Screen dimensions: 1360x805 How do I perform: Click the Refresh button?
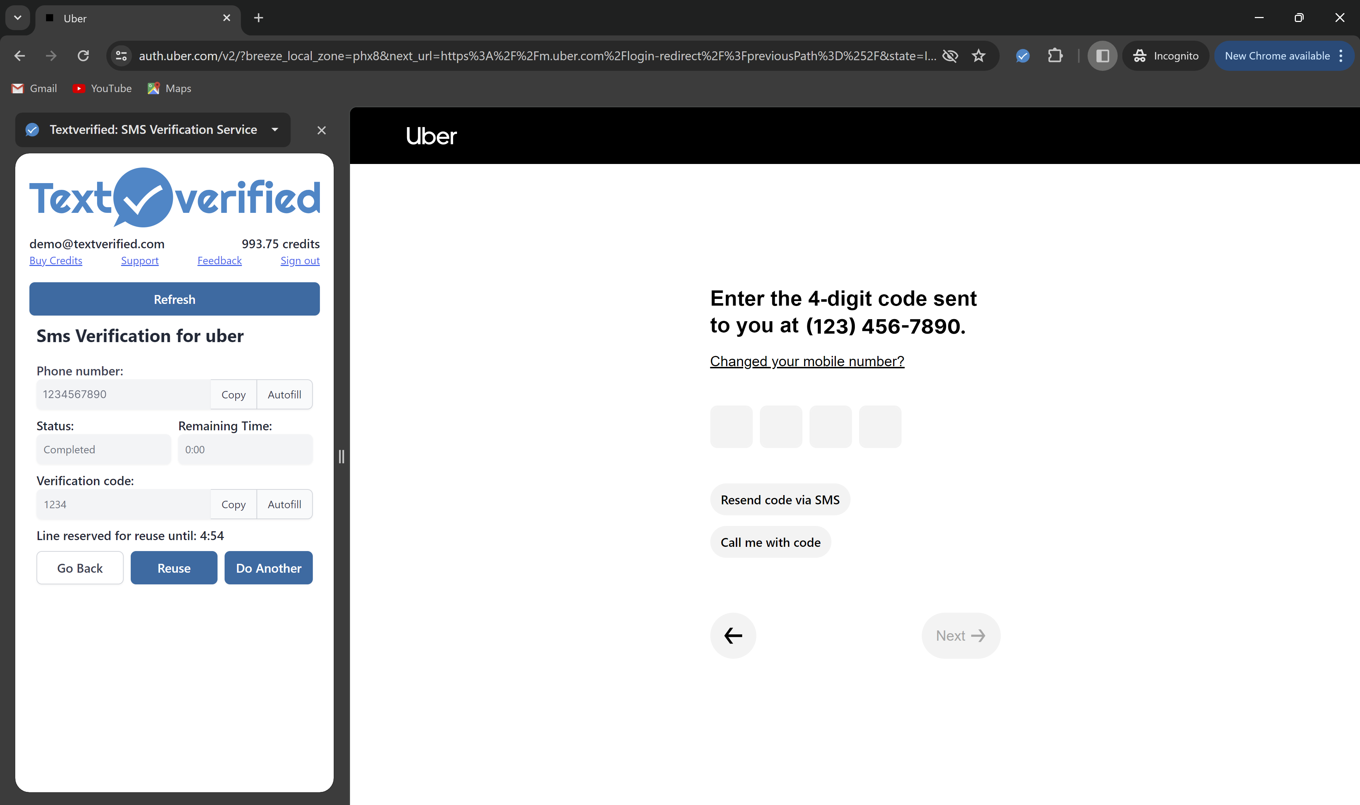[x=174, y=299]
